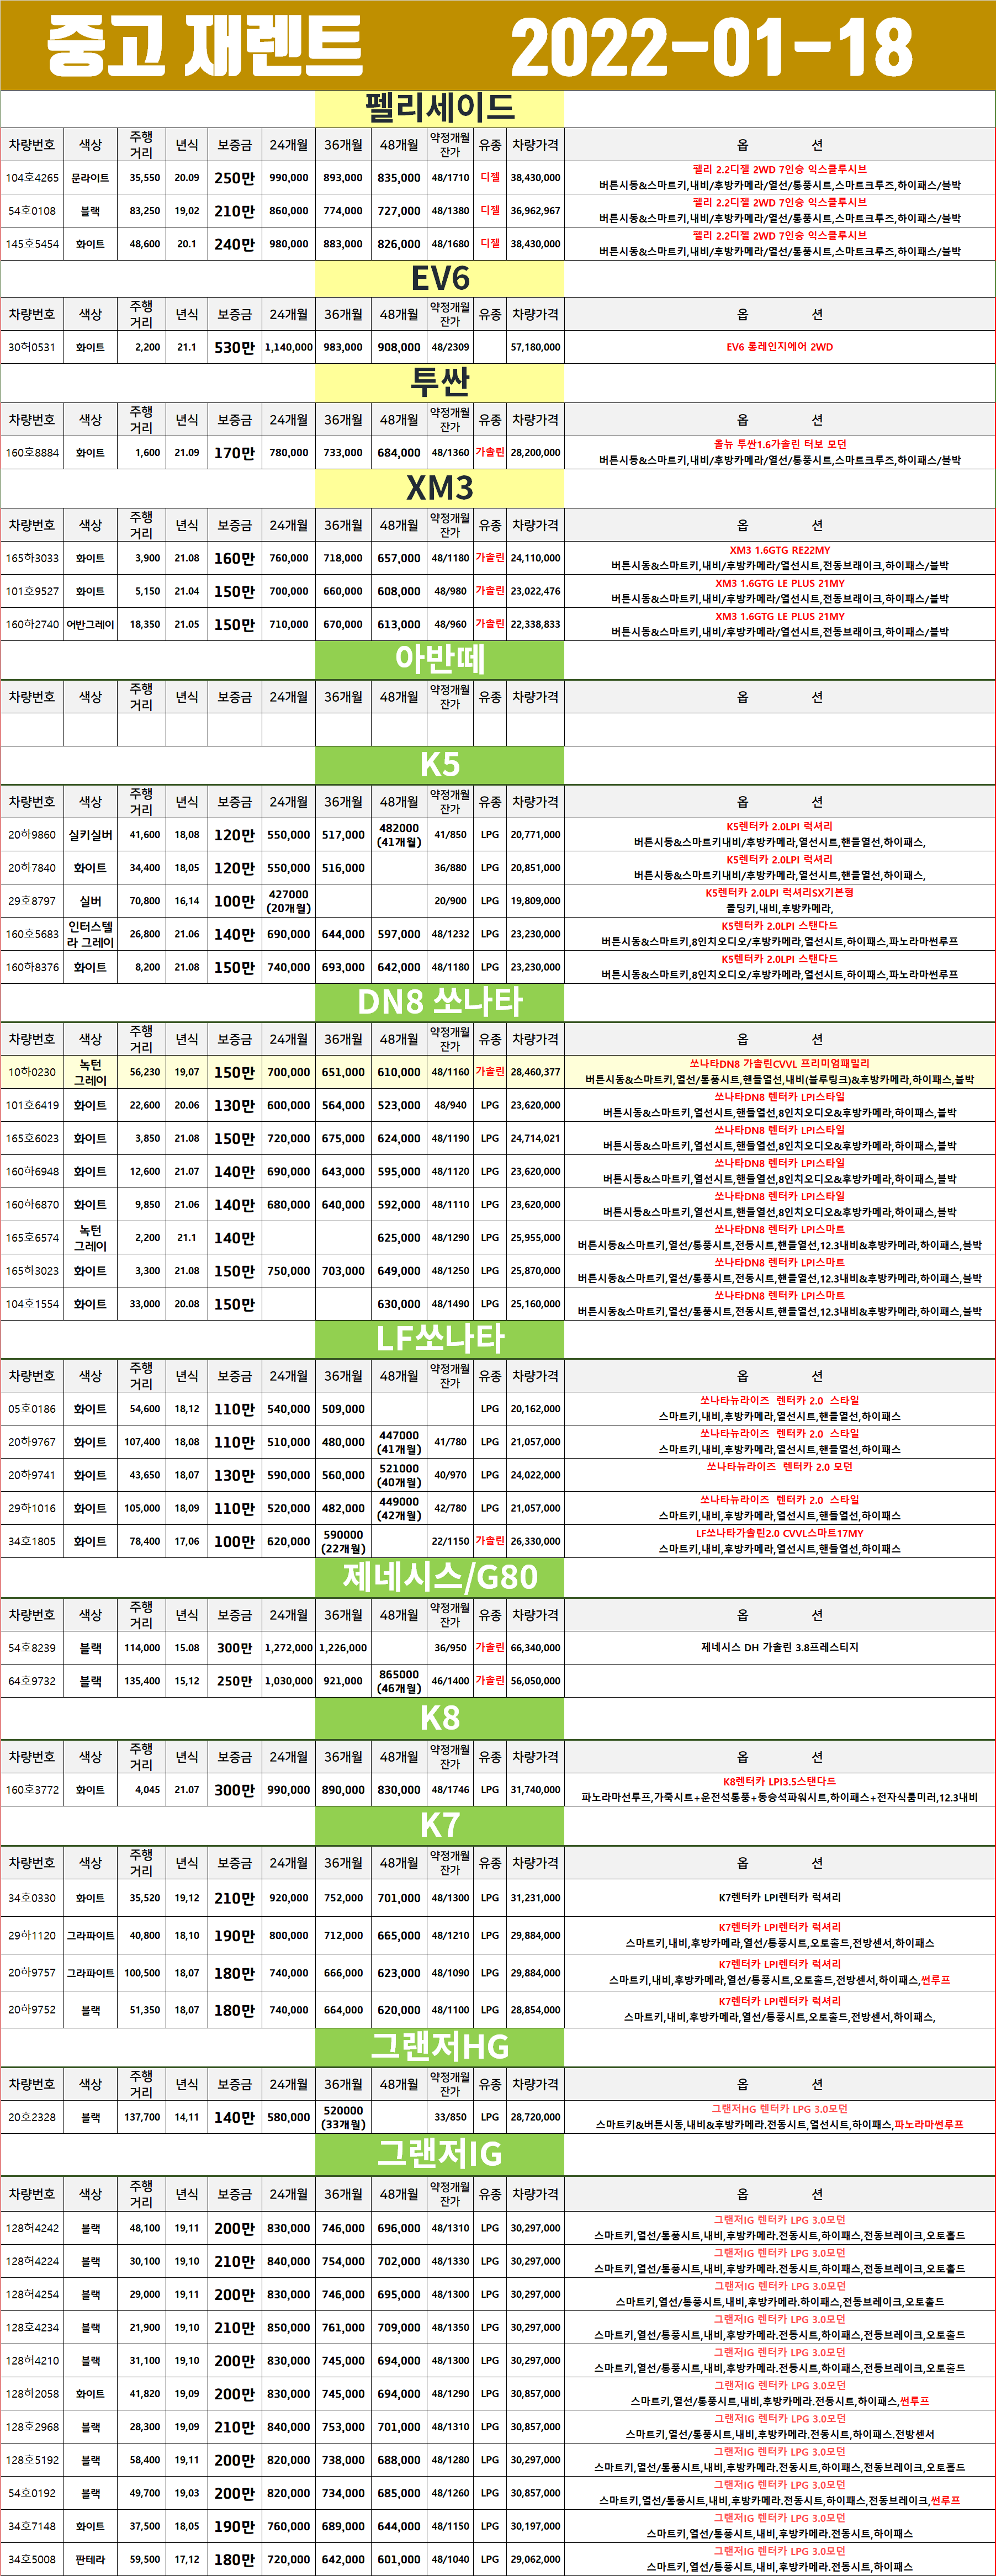Select the 펠리세이드 section heading
This screenshot has width=996, height=2576.
[440, 107]
